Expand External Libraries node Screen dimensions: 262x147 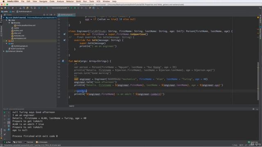pos(4,51)
